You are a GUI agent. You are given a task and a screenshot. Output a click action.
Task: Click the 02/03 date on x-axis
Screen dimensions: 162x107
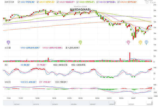[80, 98]
